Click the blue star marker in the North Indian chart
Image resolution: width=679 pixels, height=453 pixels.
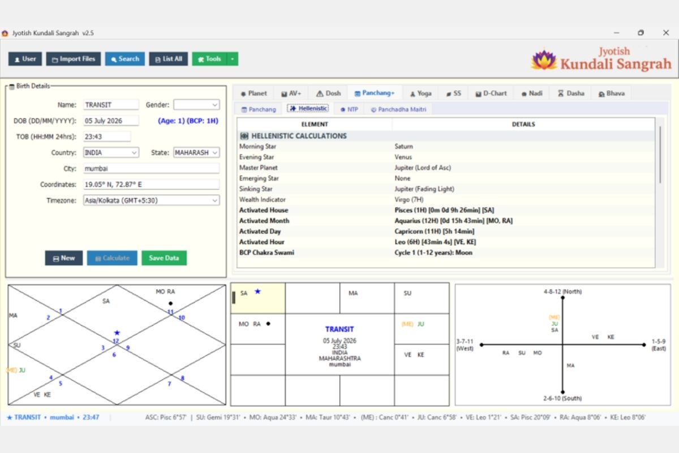tap(117, 333)
